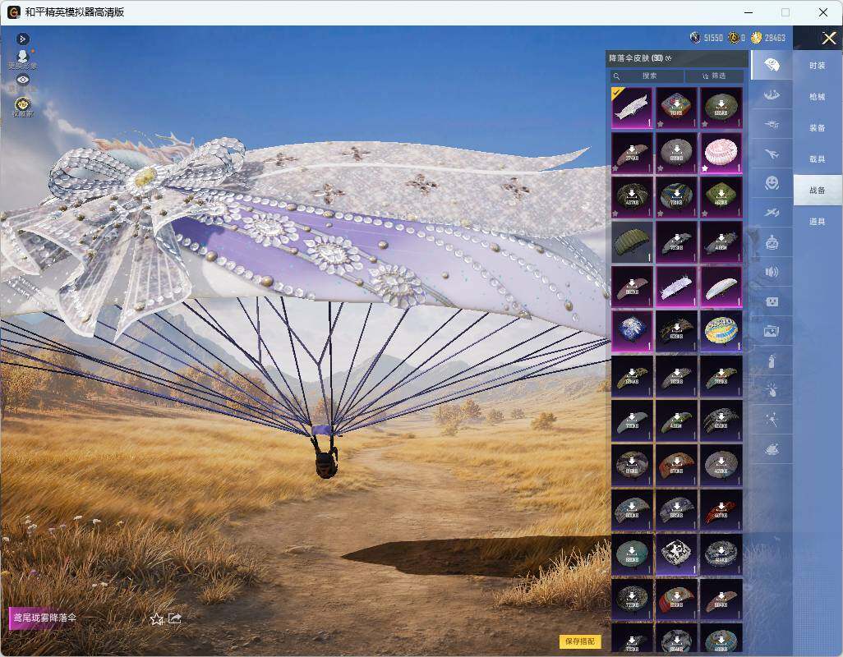Viewport: 843px width, 657px height.
Task: Click the 搜索 search field
Action: click(x=647, y=76)
